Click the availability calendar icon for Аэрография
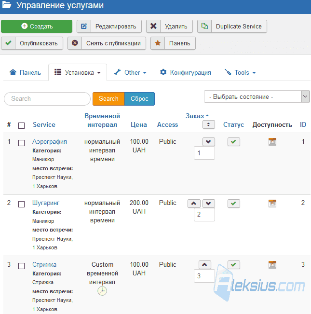 click(x=272, y=142)
